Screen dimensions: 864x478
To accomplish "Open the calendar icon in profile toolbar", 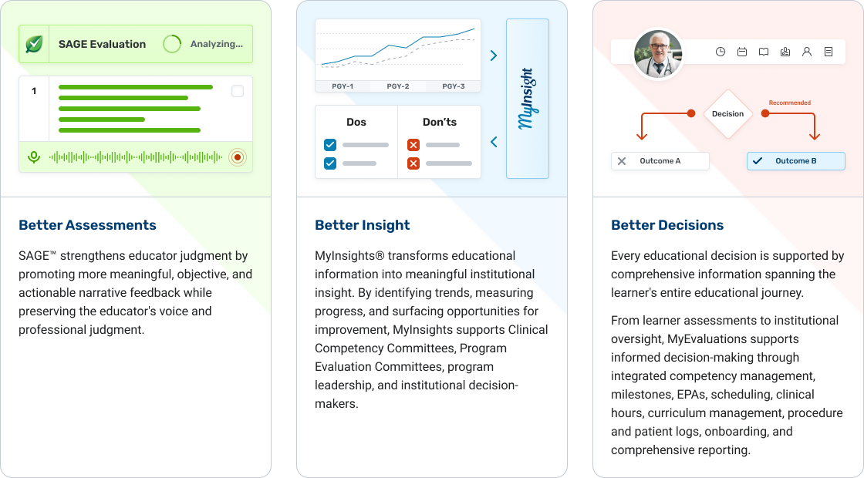I will [x=742, y=52].
